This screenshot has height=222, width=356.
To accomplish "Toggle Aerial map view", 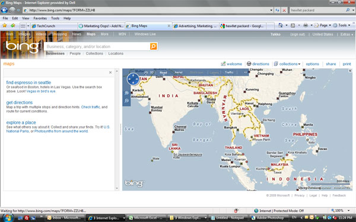I will point(179,72).
